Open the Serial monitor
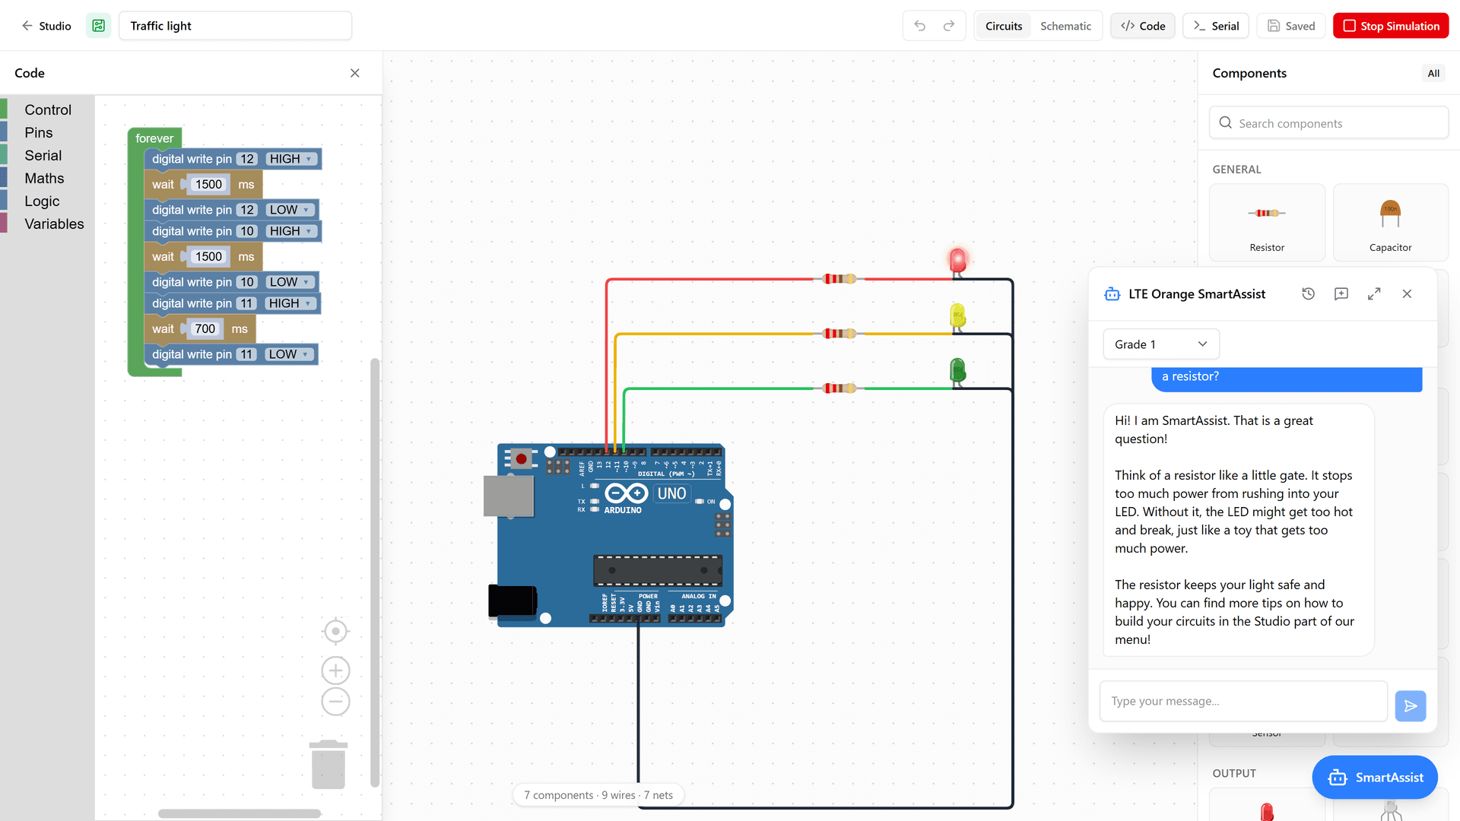Screen dimensions: 1460x821 click(x=1216, y=26)
